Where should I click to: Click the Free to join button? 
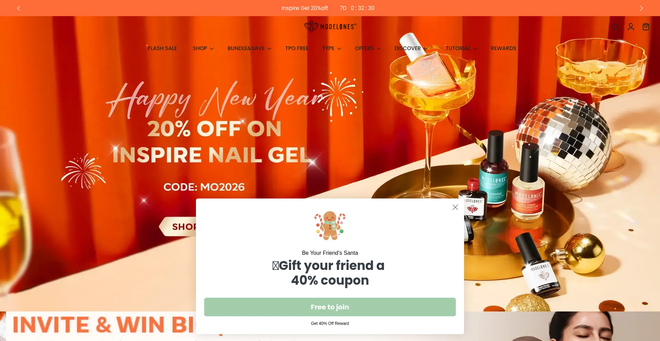pos(330,307)
